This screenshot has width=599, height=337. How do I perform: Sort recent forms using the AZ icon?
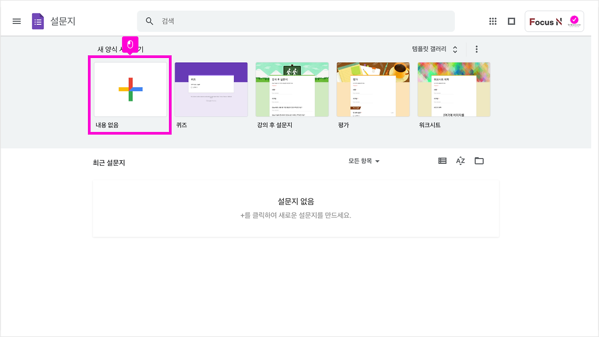[x=460, y=161]
